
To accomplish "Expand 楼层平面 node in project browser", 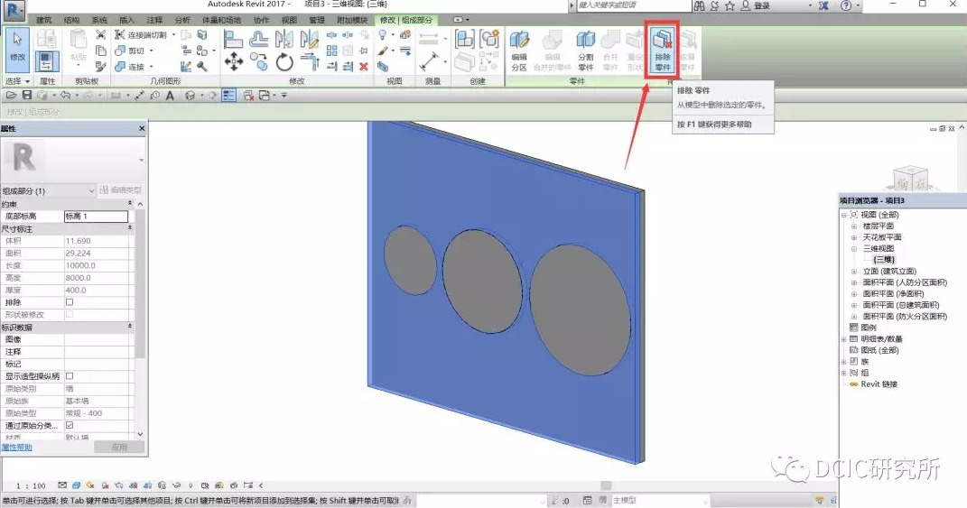I will [854, 226].
